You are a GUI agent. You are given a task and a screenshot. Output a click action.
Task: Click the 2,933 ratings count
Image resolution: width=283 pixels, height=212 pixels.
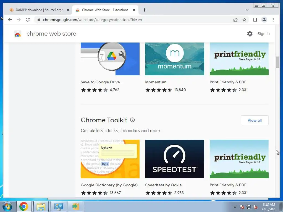(179, 193)
